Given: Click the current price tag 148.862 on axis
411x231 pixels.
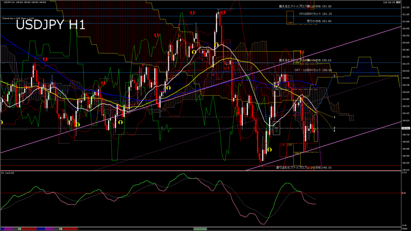Looking at the screenshot, I should [x=406, y=128].
